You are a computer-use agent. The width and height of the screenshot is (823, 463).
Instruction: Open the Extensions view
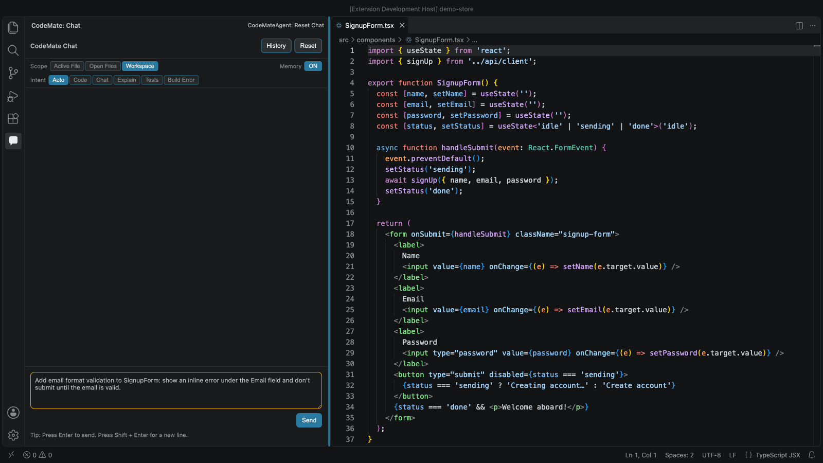[x=13, y=118]
